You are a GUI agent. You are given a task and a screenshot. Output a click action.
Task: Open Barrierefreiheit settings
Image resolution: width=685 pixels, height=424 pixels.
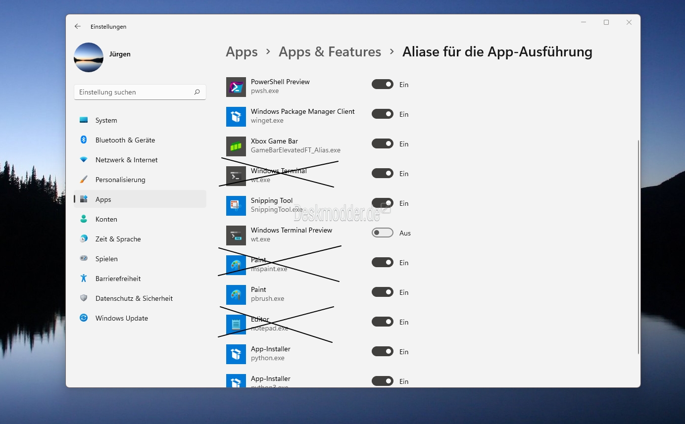[140, 279]
